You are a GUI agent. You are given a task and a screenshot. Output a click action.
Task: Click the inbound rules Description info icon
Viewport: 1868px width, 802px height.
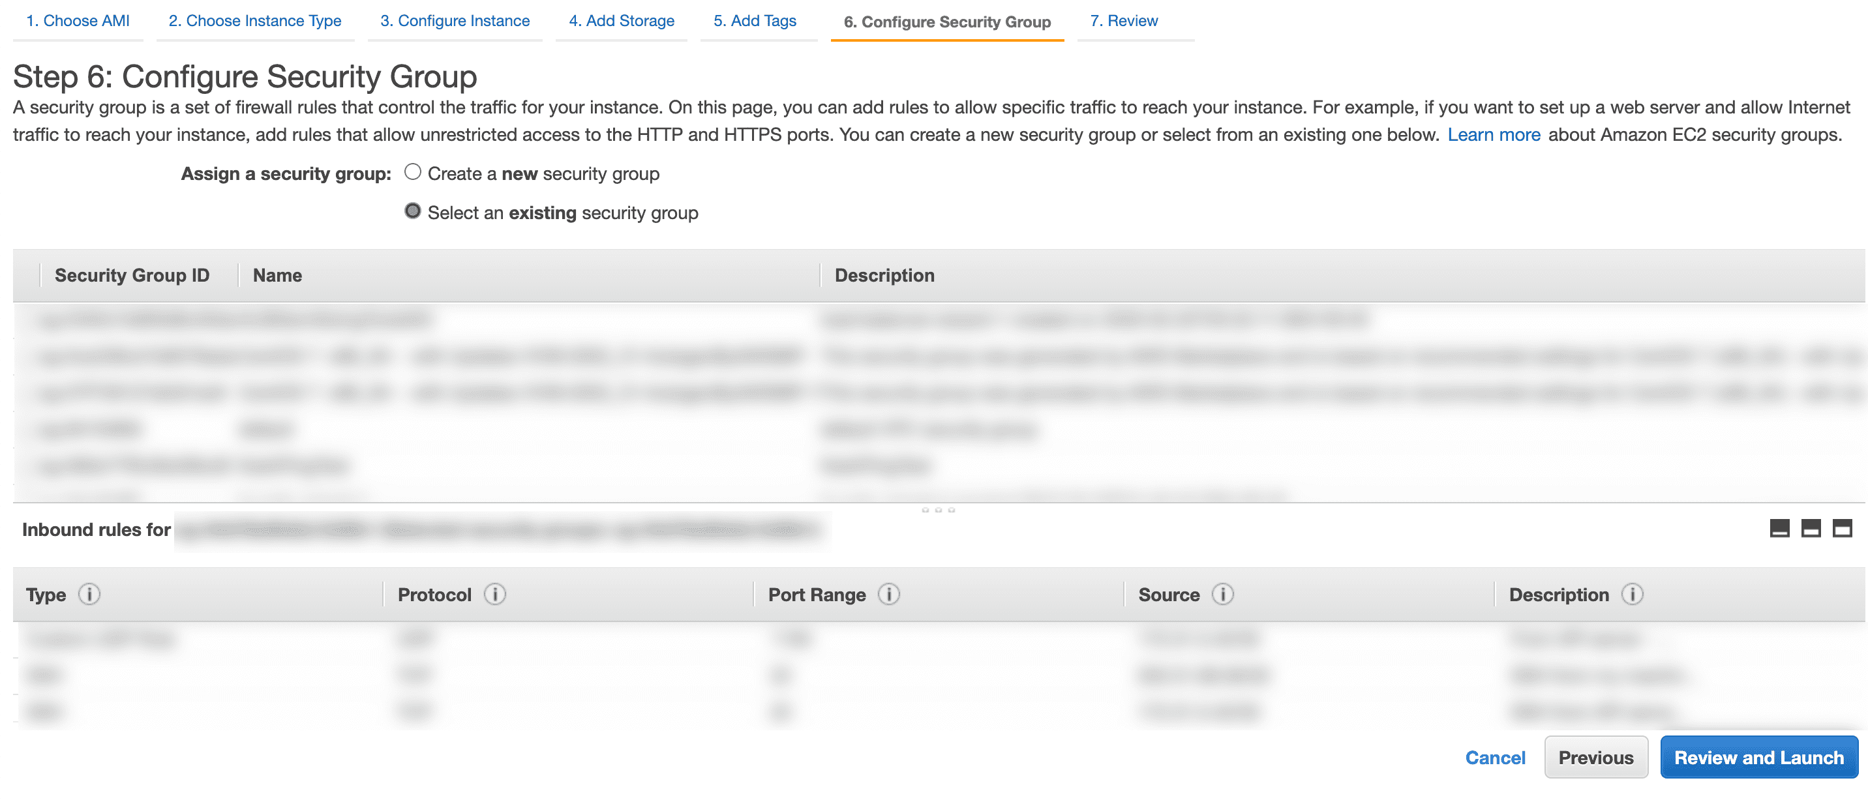(1633, 594)
